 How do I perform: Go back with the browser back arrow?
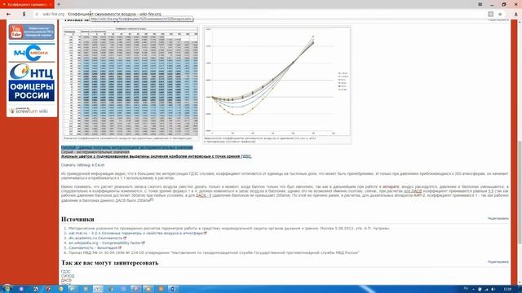(x=8, y=15)
